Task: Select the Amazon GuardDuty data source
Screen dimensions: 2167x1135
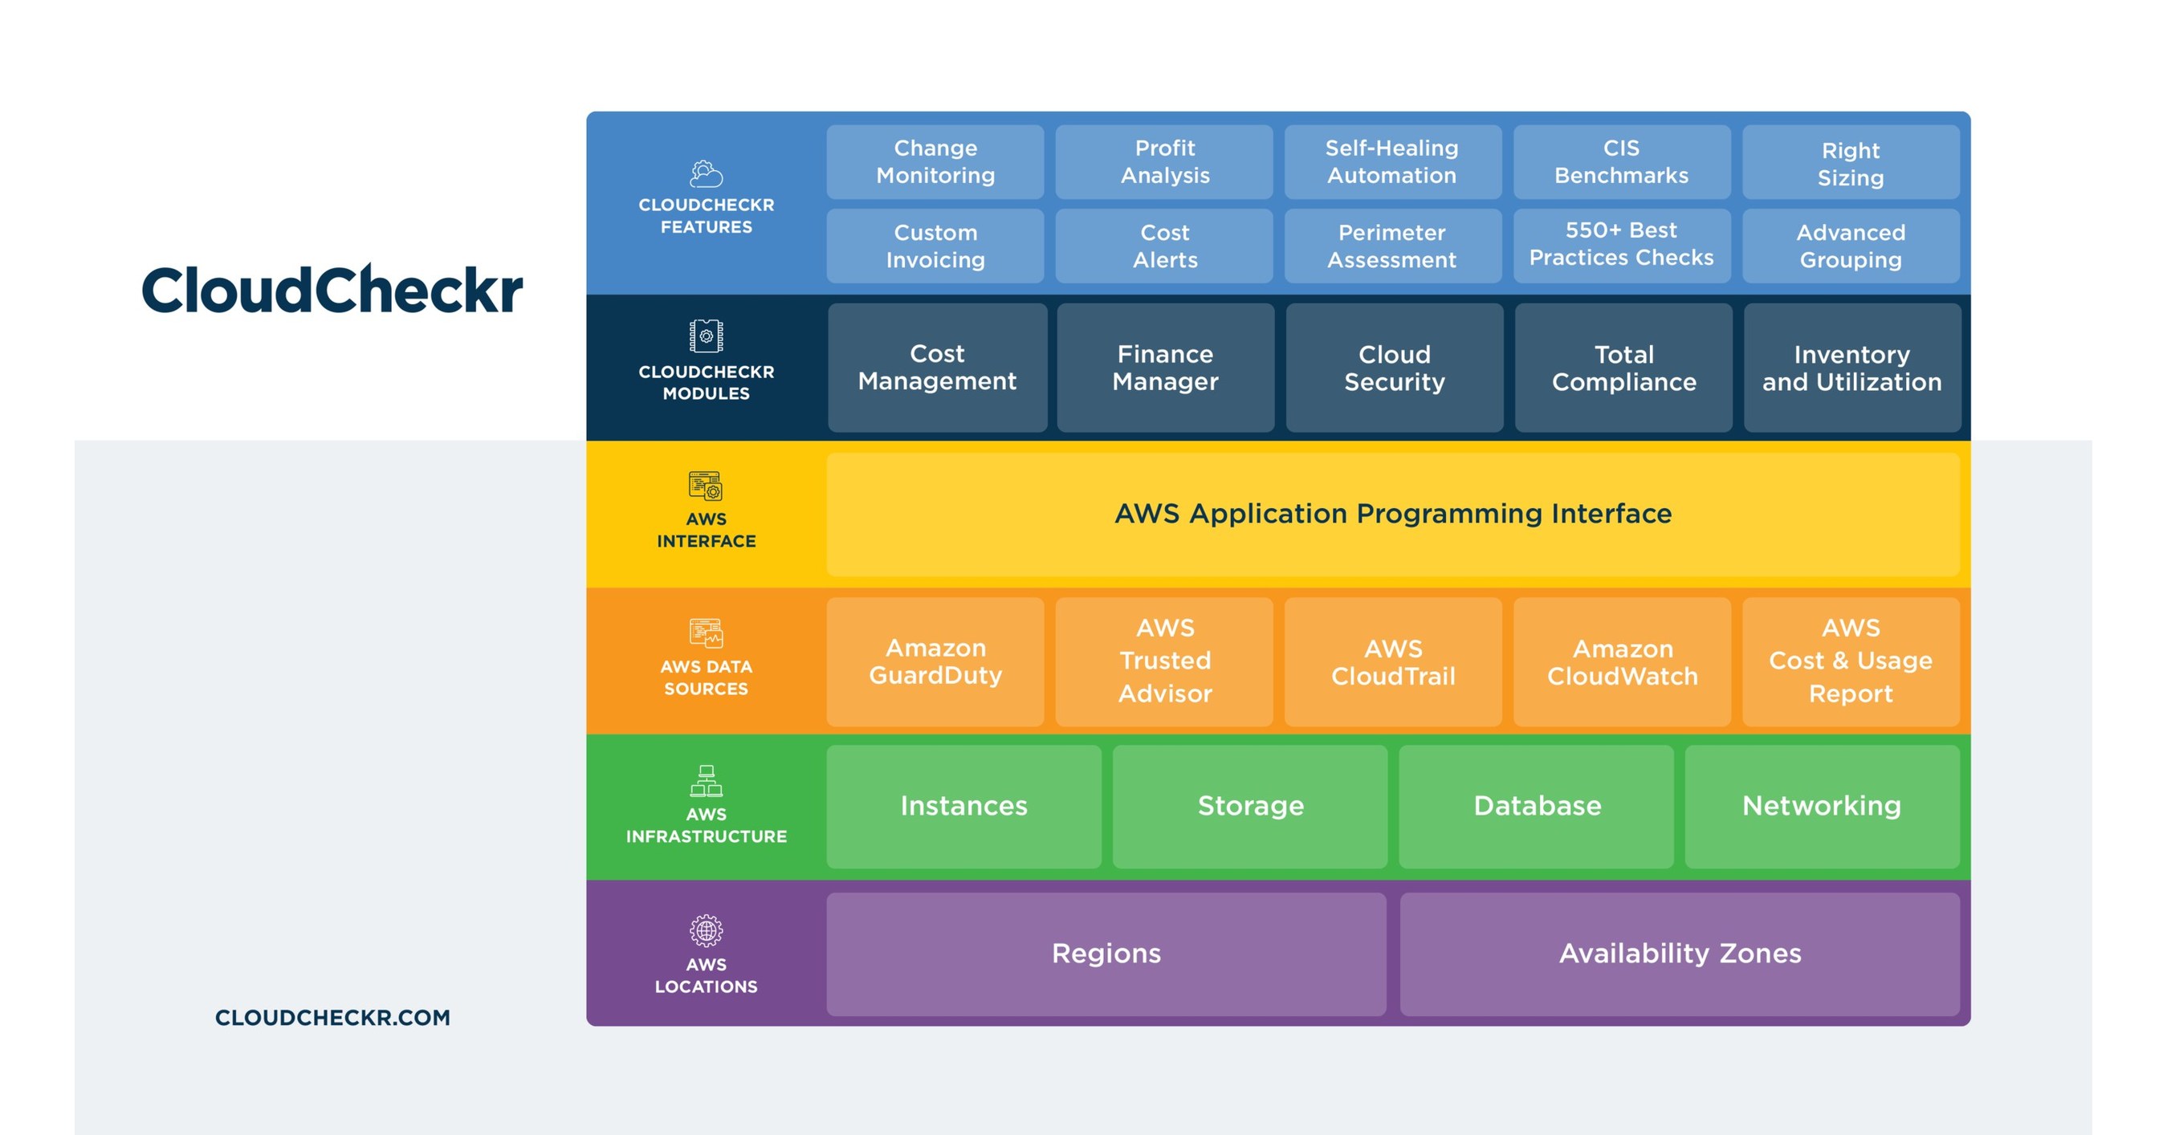Action: (935, 661)
